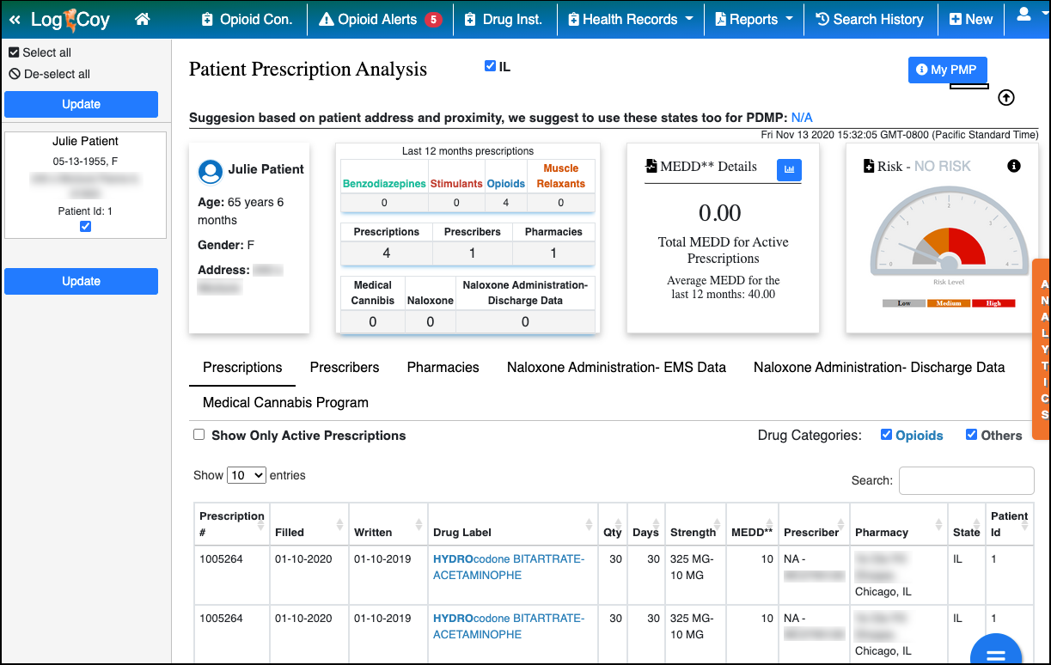
Task: Expand the Health Records dropdown
Action: click(x=630, y=17)
